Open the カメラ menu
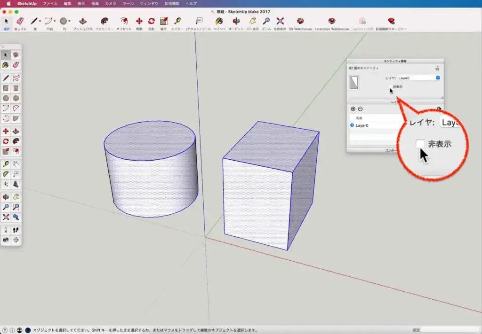This screenshot has height=334, width=482. tap(110, 4)
